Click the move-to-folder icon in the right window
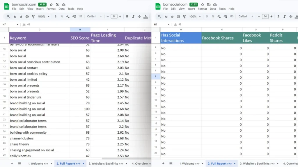 (209, 5)
